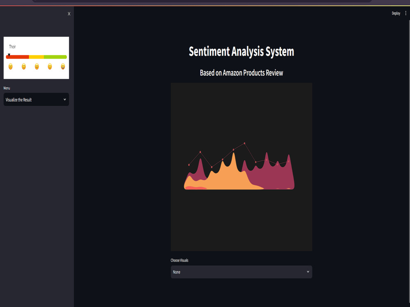Click the Menu label in the sidebar
The height and width of the screenshot is (307, 410).
[x=7, y=88]
